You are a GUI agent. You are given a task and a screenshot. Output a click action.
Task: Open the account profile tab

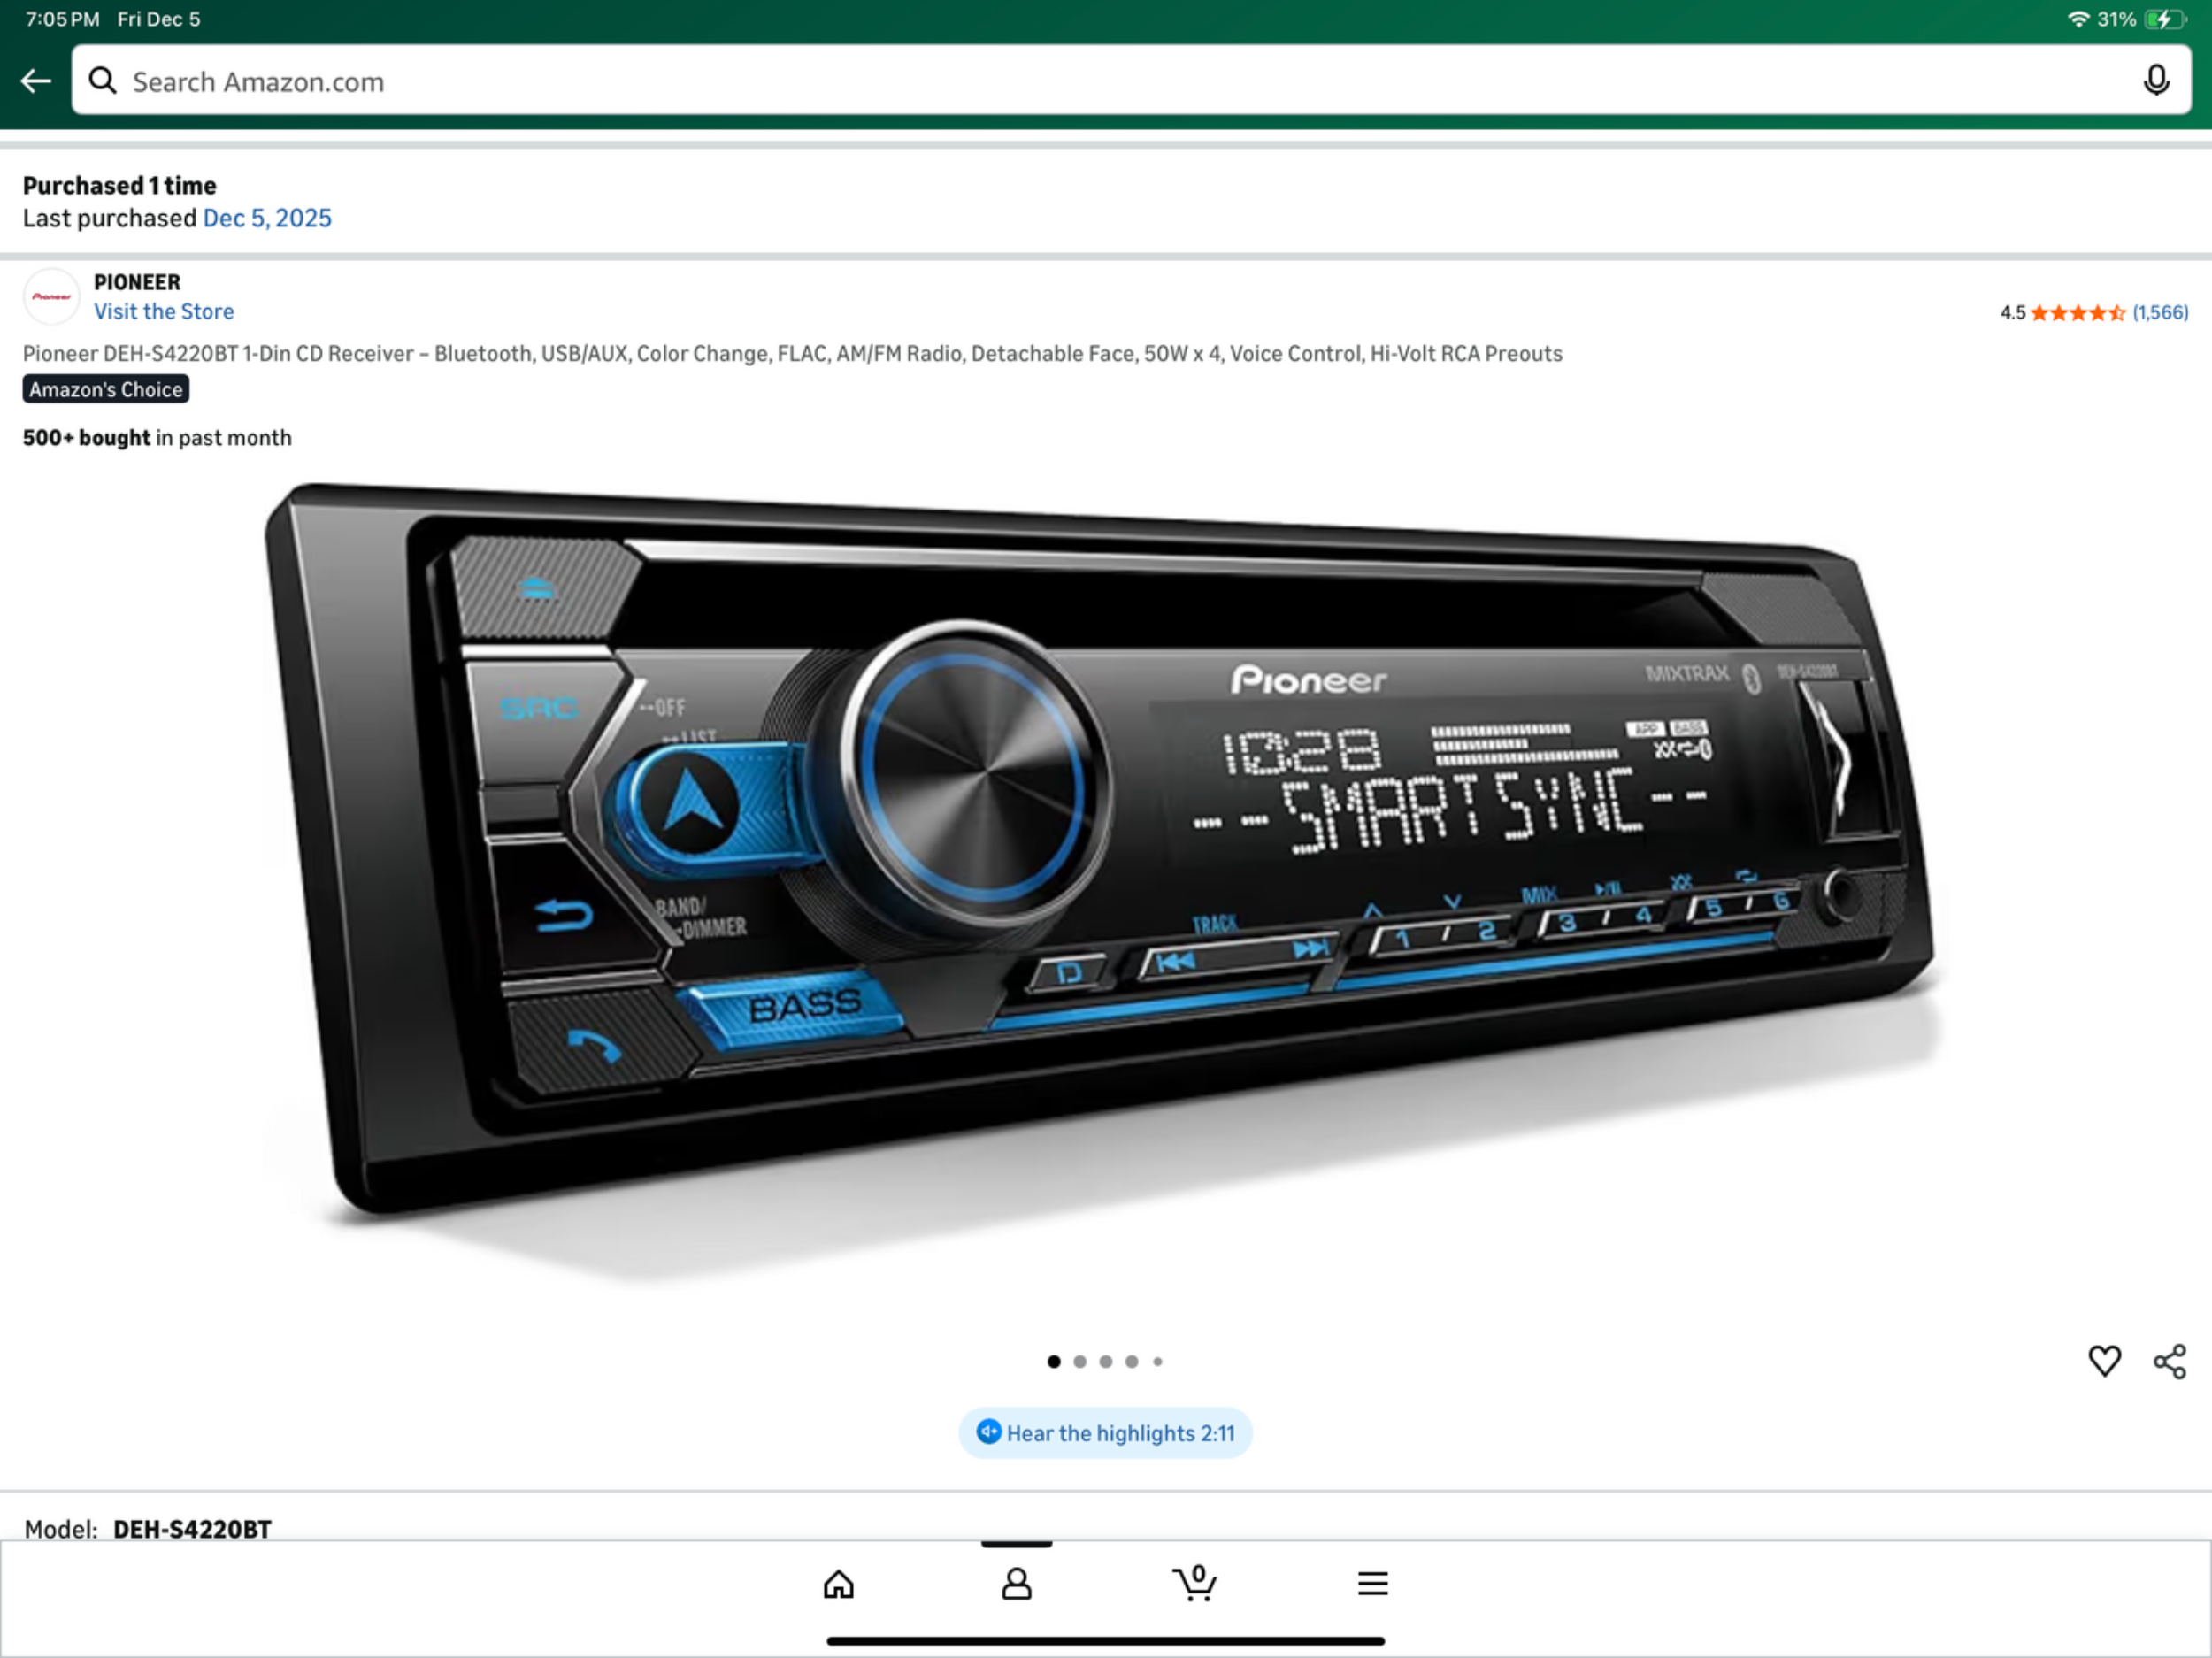coord(1016,1584)
